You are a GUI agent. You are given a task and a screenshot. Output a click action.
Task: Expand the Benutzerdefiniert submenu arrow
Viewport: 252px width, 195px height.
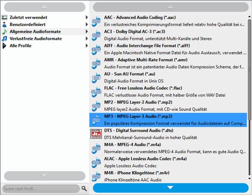pyautogui.click(x=87, y=24)
